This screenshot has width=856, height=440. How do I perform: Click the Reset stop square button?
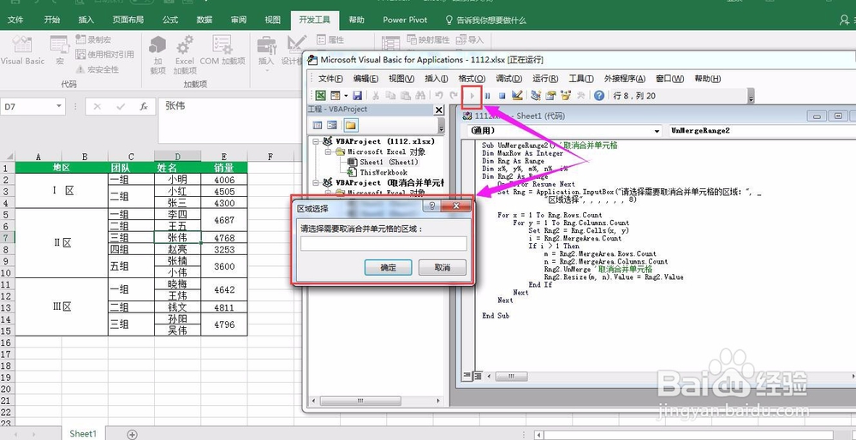(x=502, y=96)
